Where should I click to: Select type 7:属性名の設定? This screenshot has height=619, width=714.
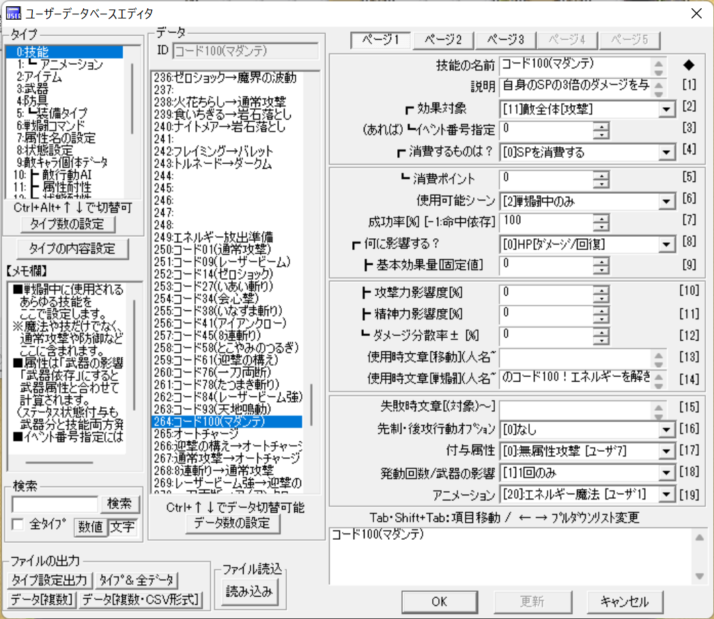point(65,138)
